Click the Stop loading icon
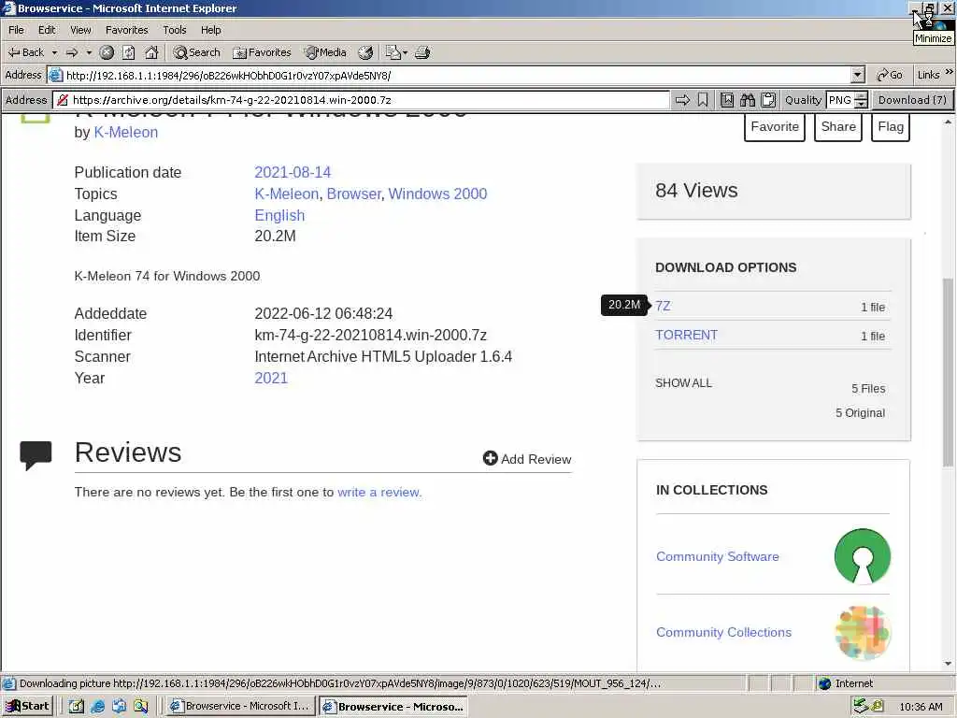The width and height of the screenshot is (957, 718). [x=107, y=52]
